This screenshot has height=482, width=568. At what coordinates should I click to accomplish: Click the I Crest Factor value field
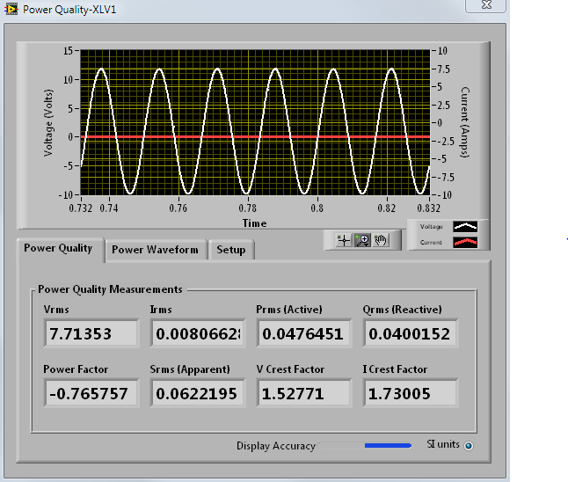coord(410,393)
